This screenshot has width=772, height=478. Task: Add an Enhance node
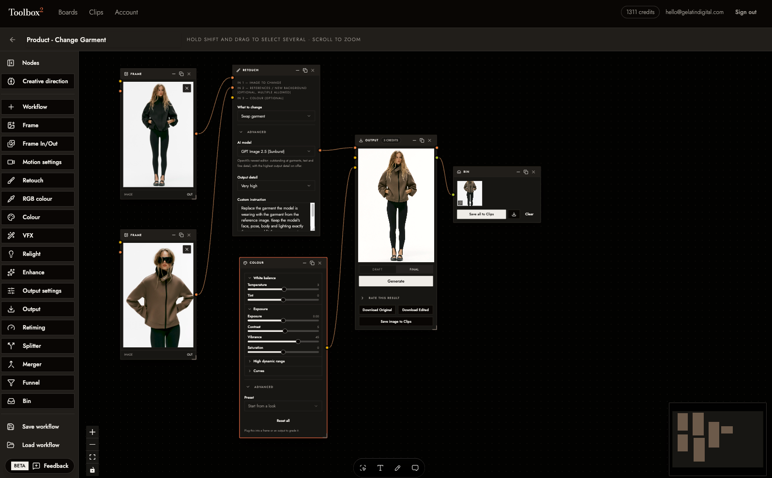[38, 272]
